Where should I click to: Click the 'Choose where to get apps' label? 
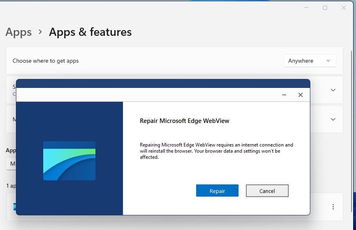click(x=46, y=61)
